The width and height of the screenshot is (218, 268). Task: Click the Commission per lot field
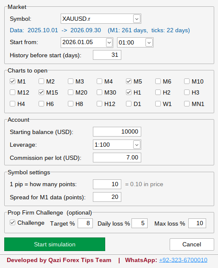117,157
